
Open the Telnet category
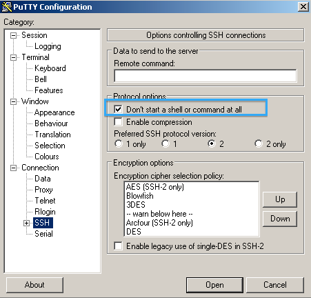pyautogui.click(x=45, y=201)
